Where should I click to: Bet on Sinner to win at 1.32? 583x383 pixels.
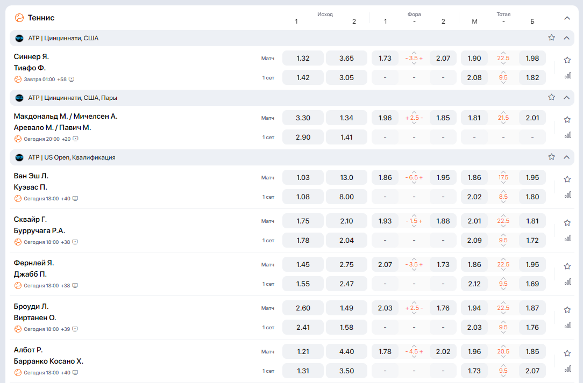[303, 58]
